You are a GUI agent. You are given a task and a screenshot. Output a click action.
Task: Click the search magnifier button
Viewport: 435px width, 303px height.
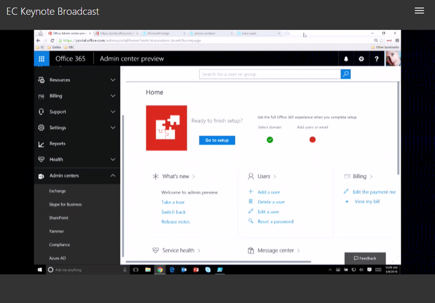tap(346, 74)
